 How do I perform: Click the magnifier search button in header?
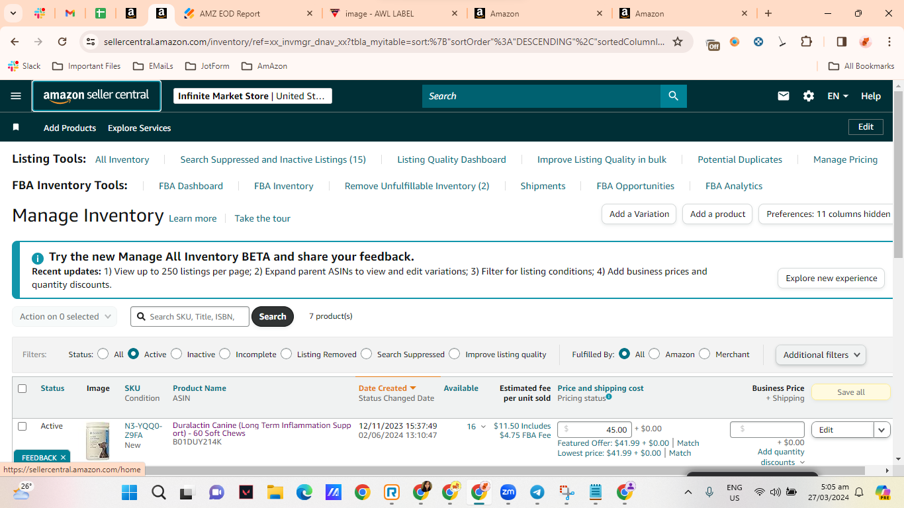click(674, 96)
